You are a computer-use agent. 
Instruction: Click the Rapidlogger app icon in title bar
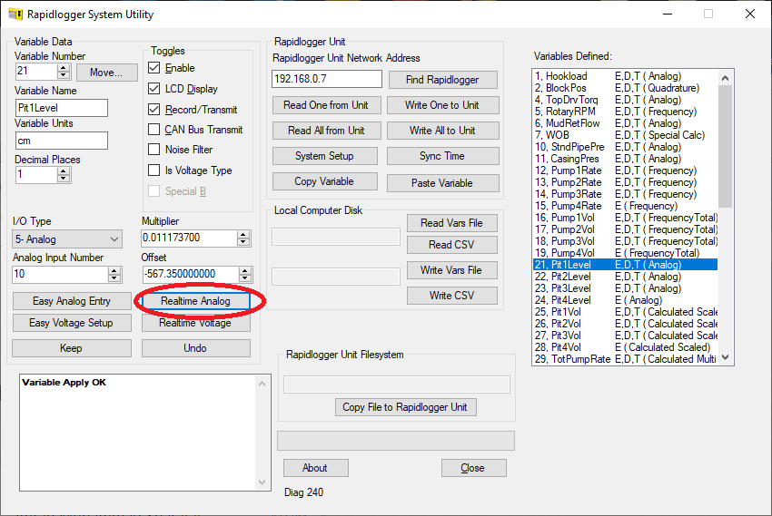click(15, 15)
